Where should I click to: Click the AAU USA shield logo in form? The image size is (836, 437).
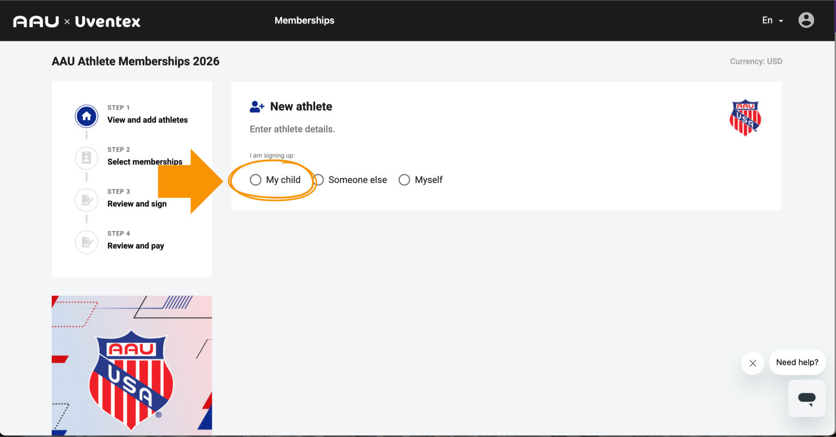745,117
